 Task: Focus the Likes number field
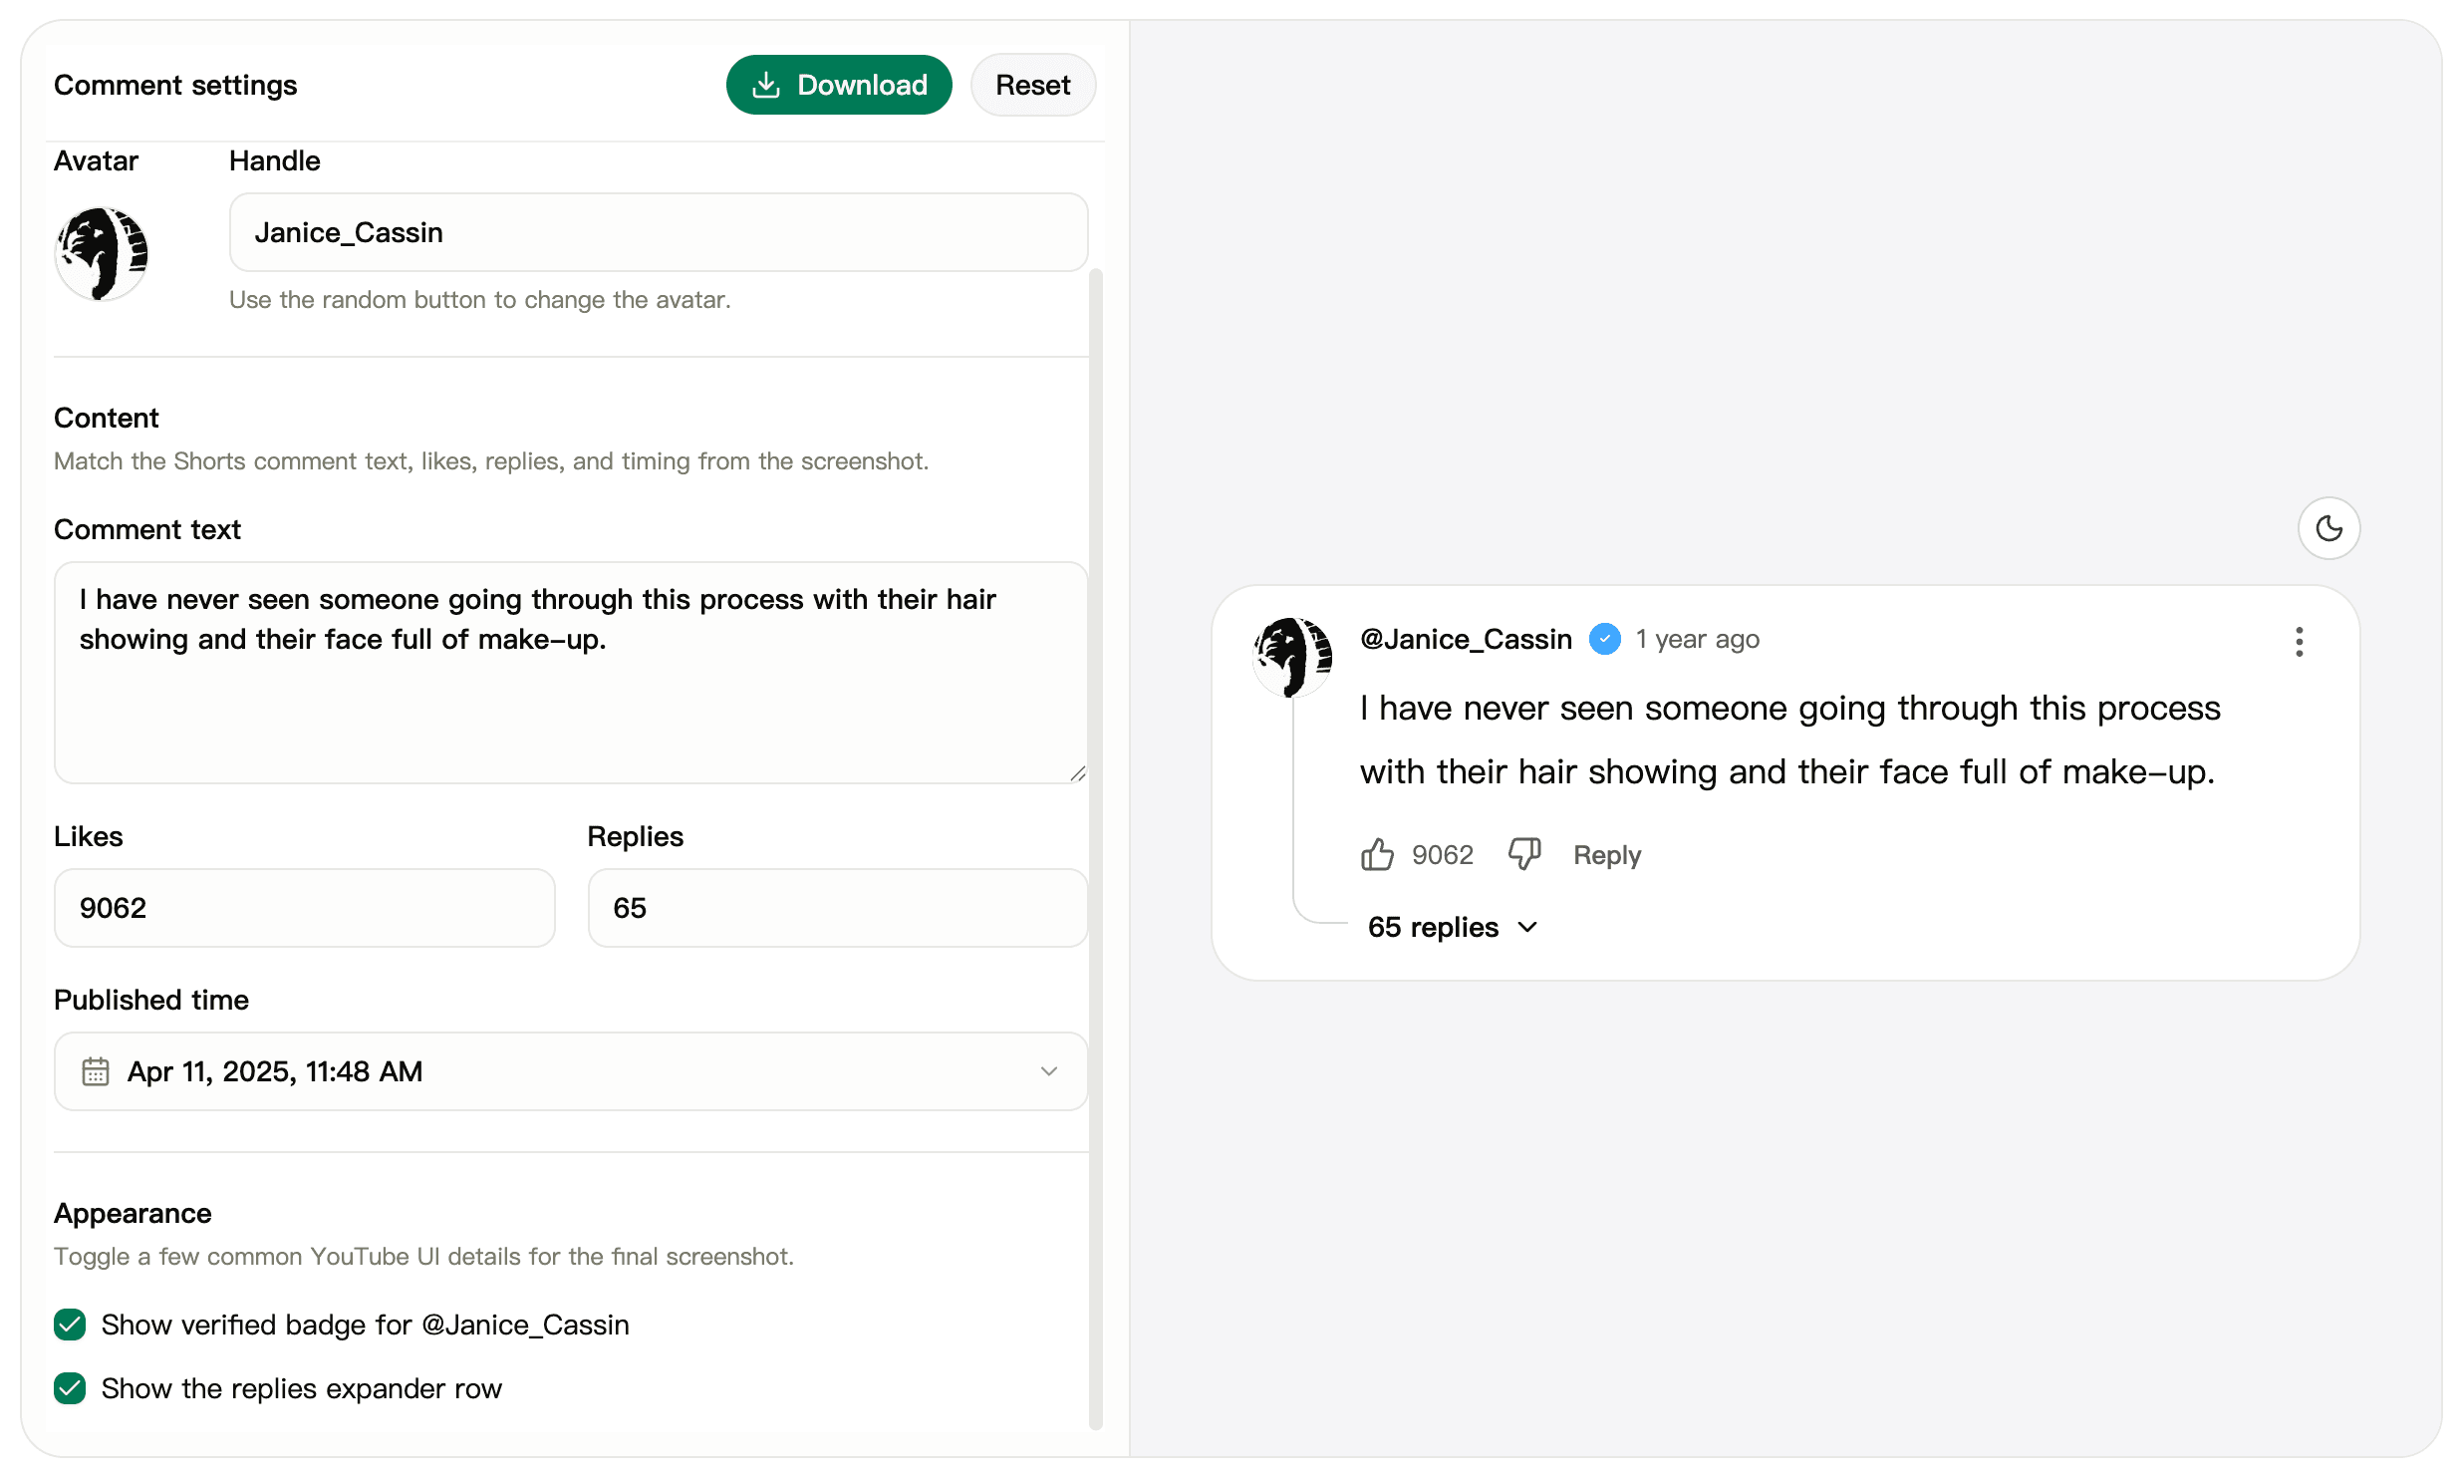pyautogui.click(x=304, y=908)
